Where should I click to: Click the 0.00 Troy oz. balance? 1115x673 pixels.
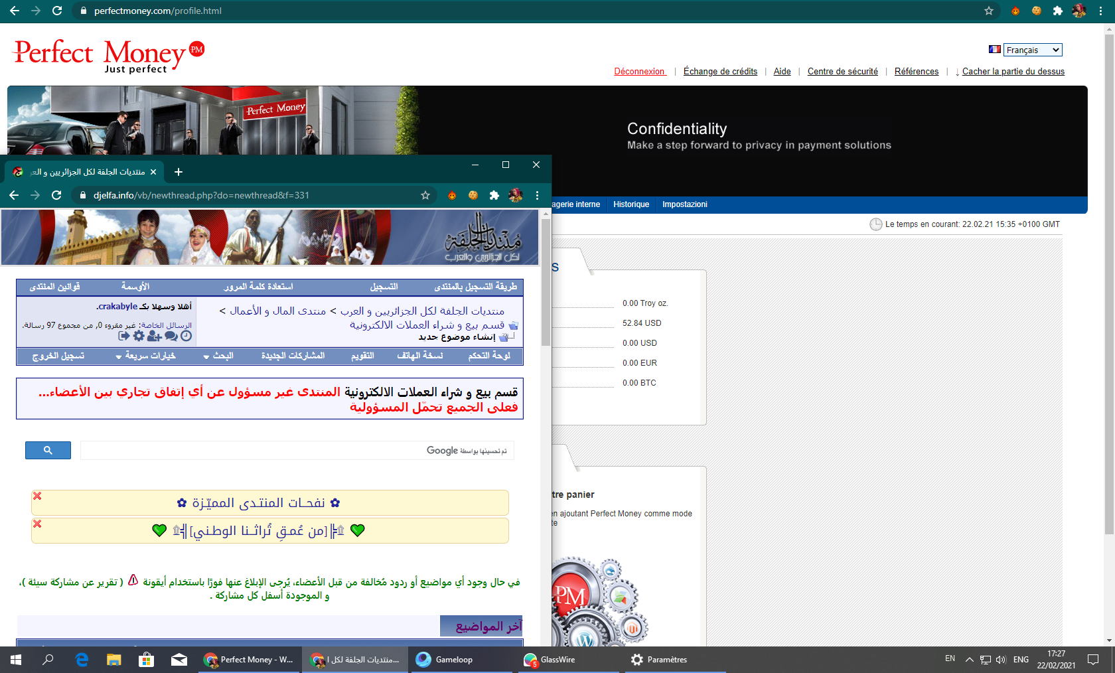(645, 303)
